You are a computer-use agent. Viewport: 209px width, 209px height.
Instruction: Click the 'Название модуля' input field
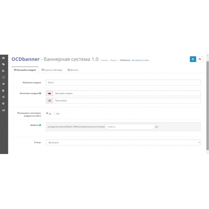(123, 82)
